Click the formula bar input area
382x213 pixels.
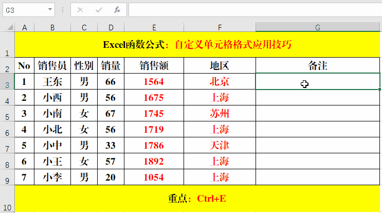255,10
